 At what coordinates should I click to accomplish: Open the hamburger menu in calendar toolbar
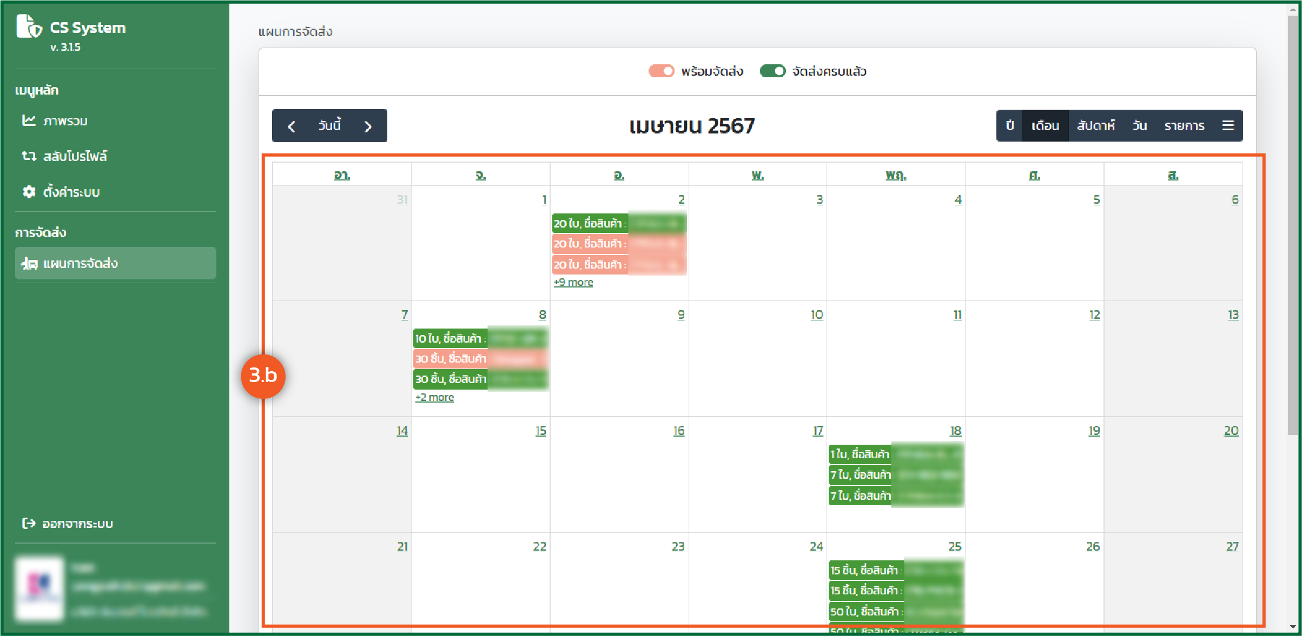(x=1228, y=125)
